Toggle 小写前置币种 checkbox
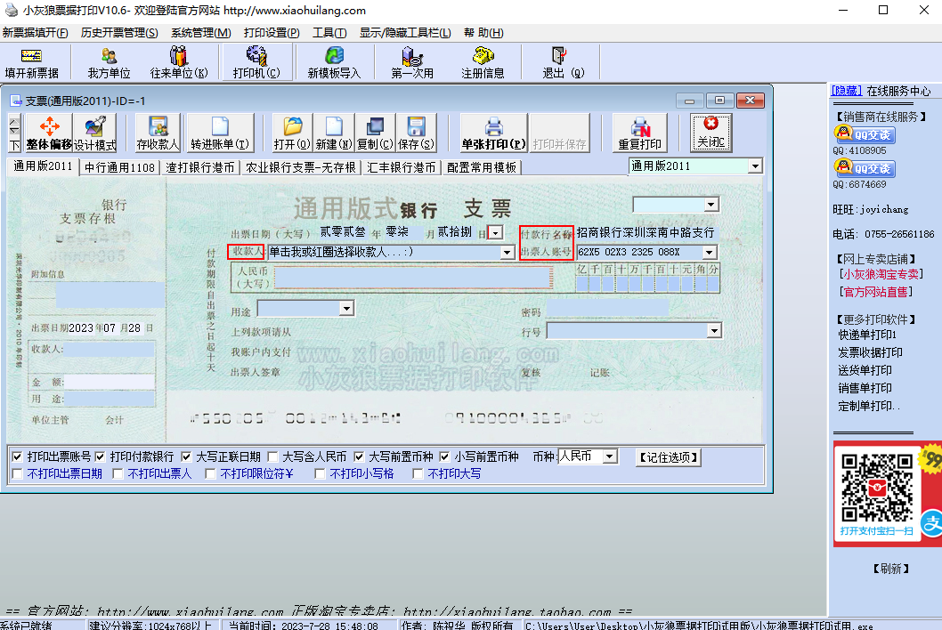Viewport: 942px width, 630px height. click(x=444, y=457)
